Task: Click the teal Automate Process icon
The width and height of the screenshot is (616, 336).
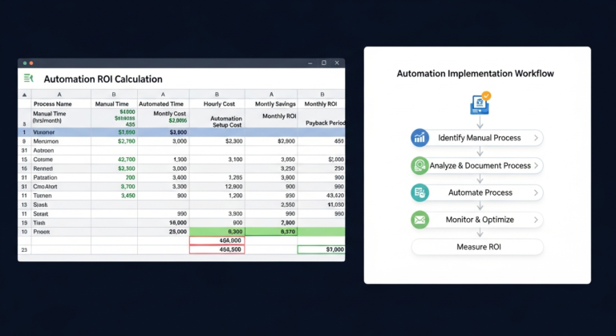Action: (419, 192)
